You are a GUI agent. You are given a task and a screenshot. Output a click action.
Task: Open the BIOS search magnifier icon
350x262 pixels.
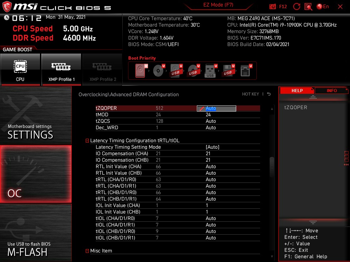(x=308, y=6)
